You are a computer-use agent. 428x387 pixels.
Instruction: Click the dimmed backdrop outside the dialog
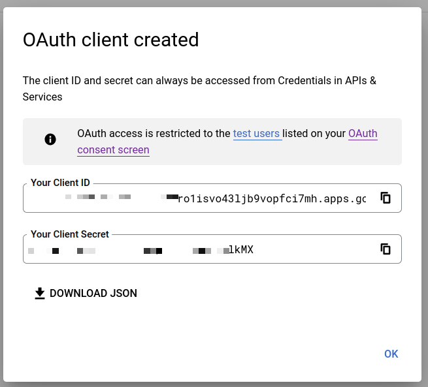click(425, 196)
